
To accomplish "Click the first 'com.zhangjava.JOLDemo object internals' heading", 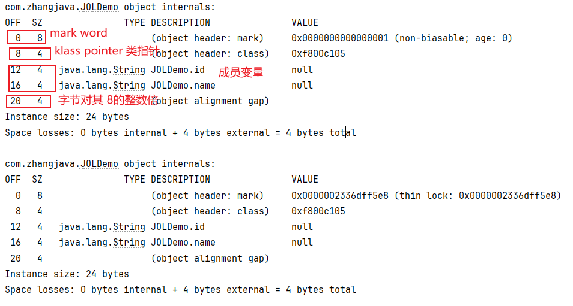I will click(110, 7).
